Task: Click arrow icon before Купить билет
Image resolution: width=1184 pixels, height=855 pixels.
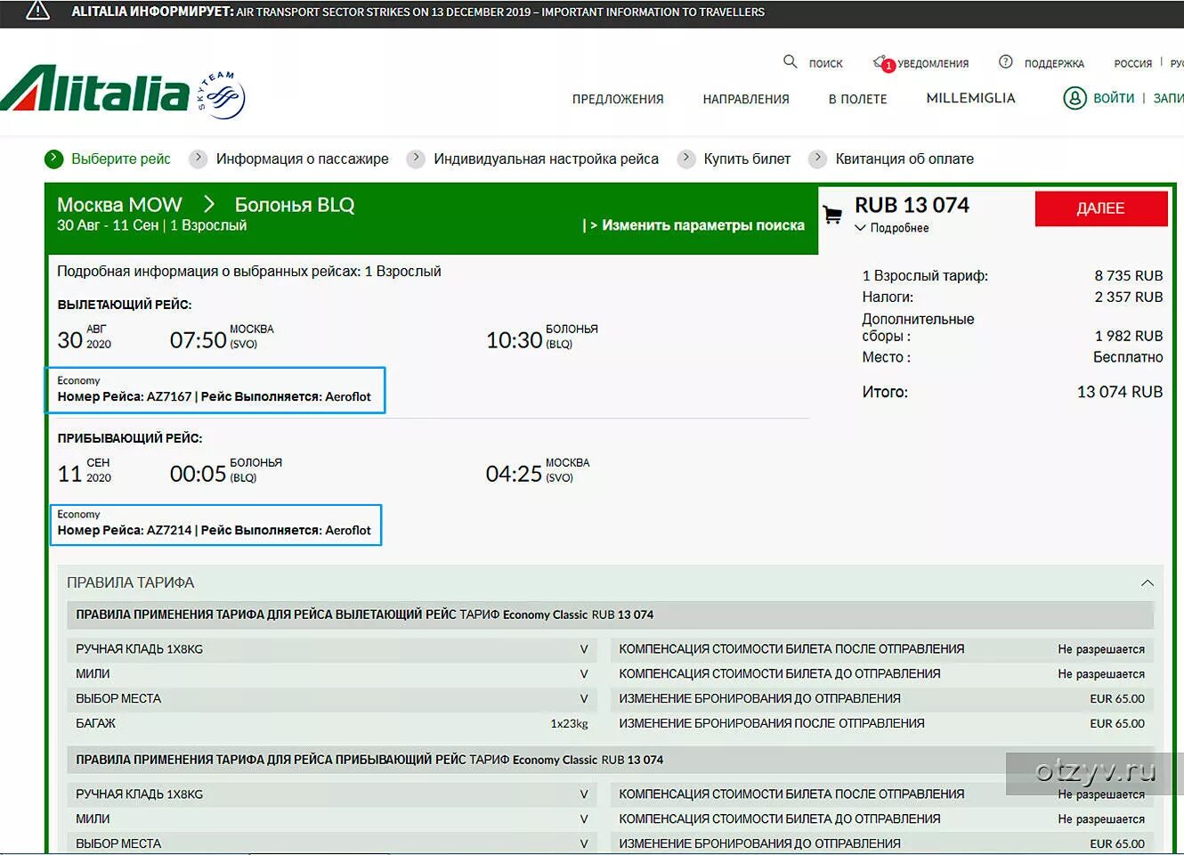Action: pyautogui.click(x=685, y=159)
